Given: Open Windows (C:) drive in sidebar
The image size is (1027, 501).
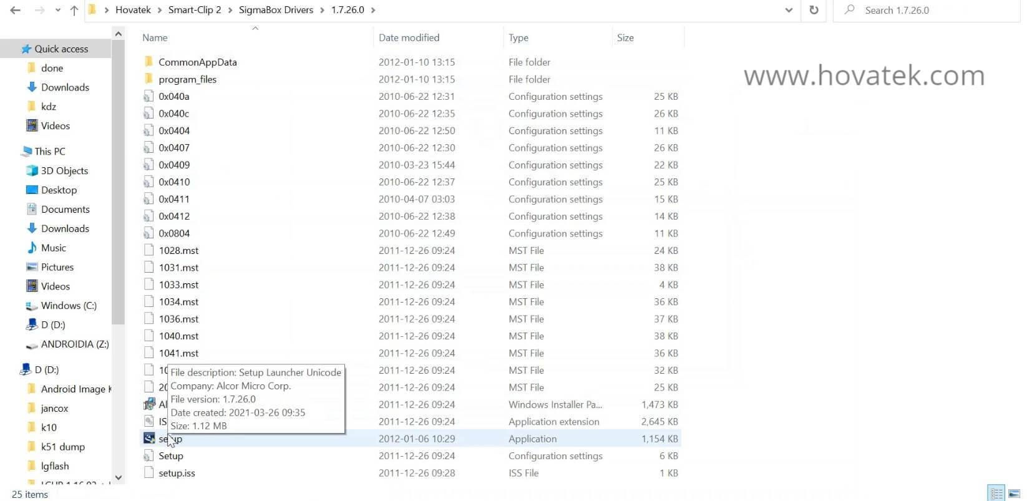Looking at the screenshot, I should [69, 306].
